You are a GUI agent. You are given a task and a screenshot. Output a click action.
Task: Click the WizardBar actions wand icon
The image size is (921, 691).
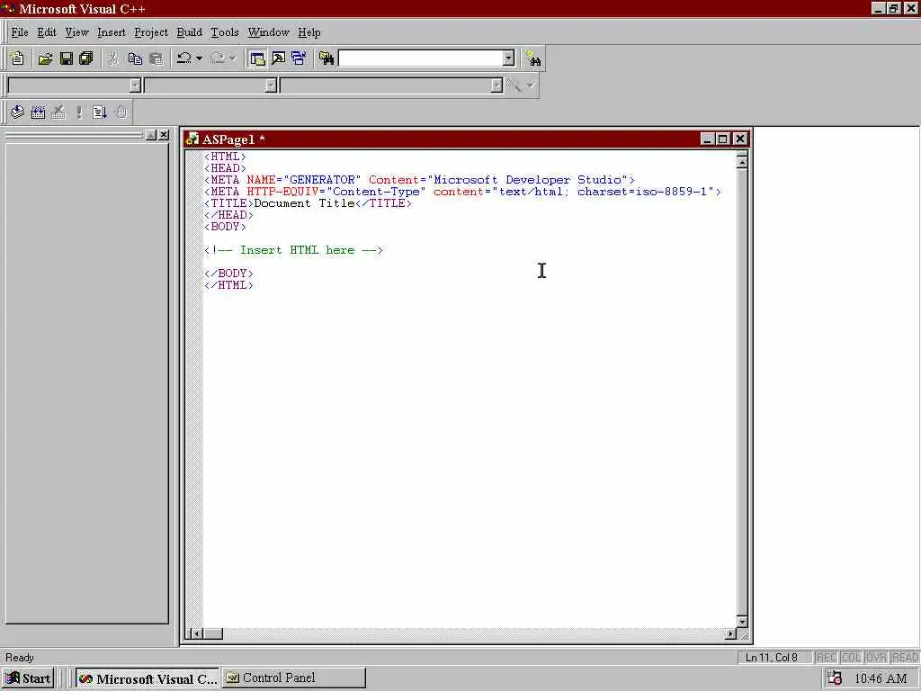514,85
